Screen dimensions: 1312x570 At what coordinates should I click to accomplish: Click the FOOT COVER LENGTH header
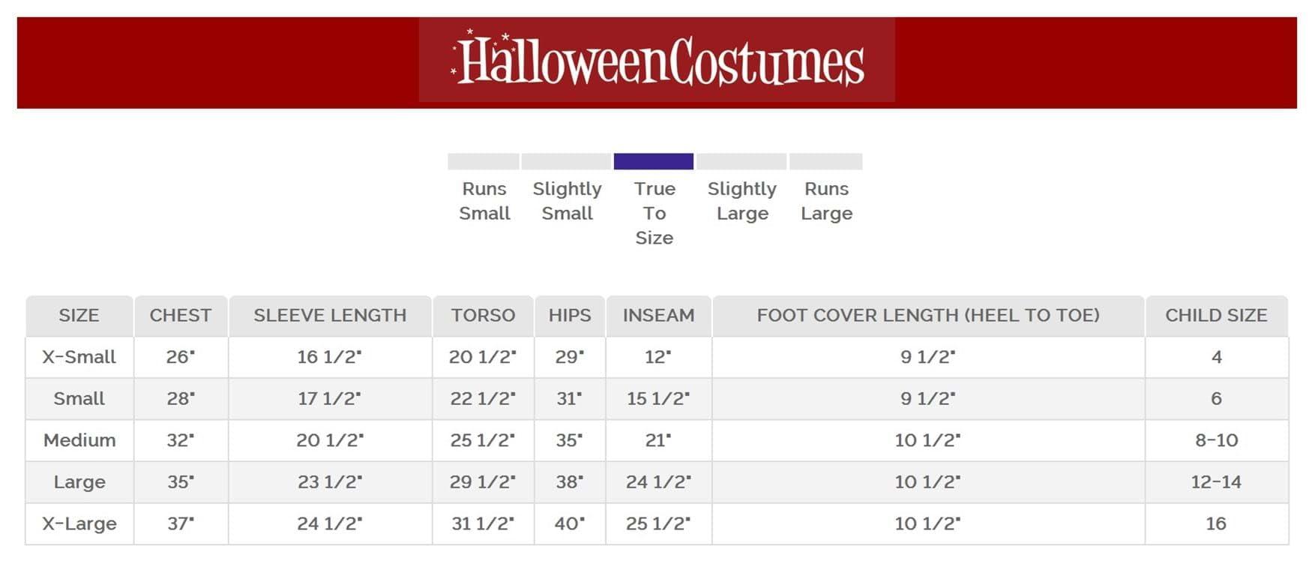927,316
